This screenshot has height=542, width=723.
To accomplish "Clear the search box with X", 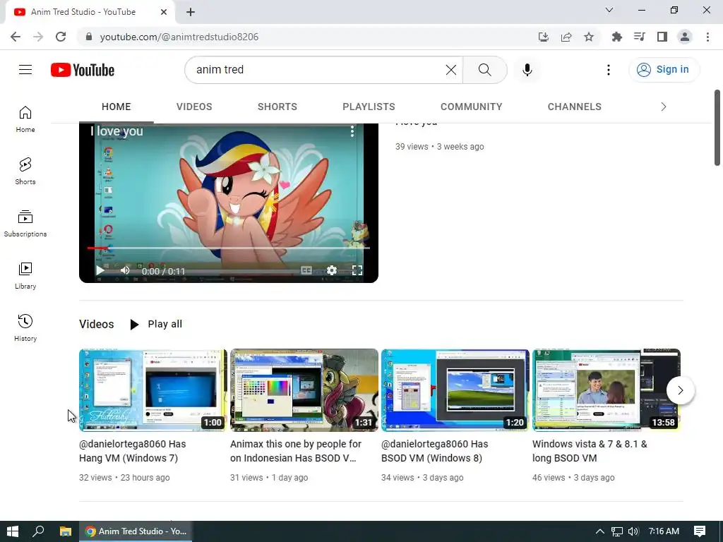I will tap(451, 70).
